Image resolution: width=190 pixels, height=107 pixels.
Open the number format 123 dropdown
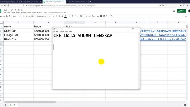pyautogui.click(x=33, y=16)
